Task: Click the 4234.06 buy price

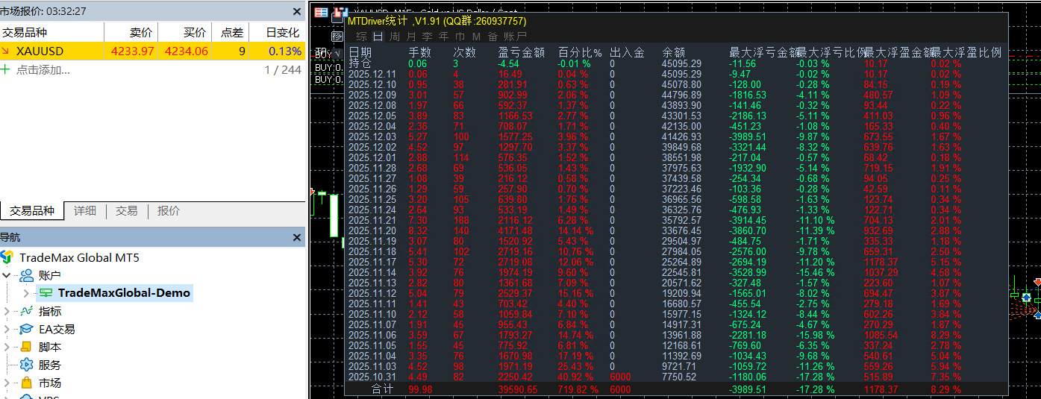Action: [x=186, y=51]
